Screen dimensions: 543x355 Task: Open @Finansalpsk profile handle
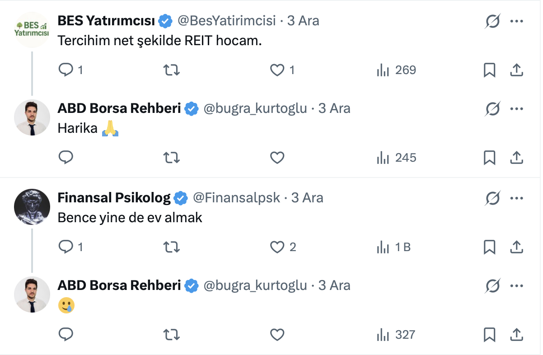[x=237, y=198]
